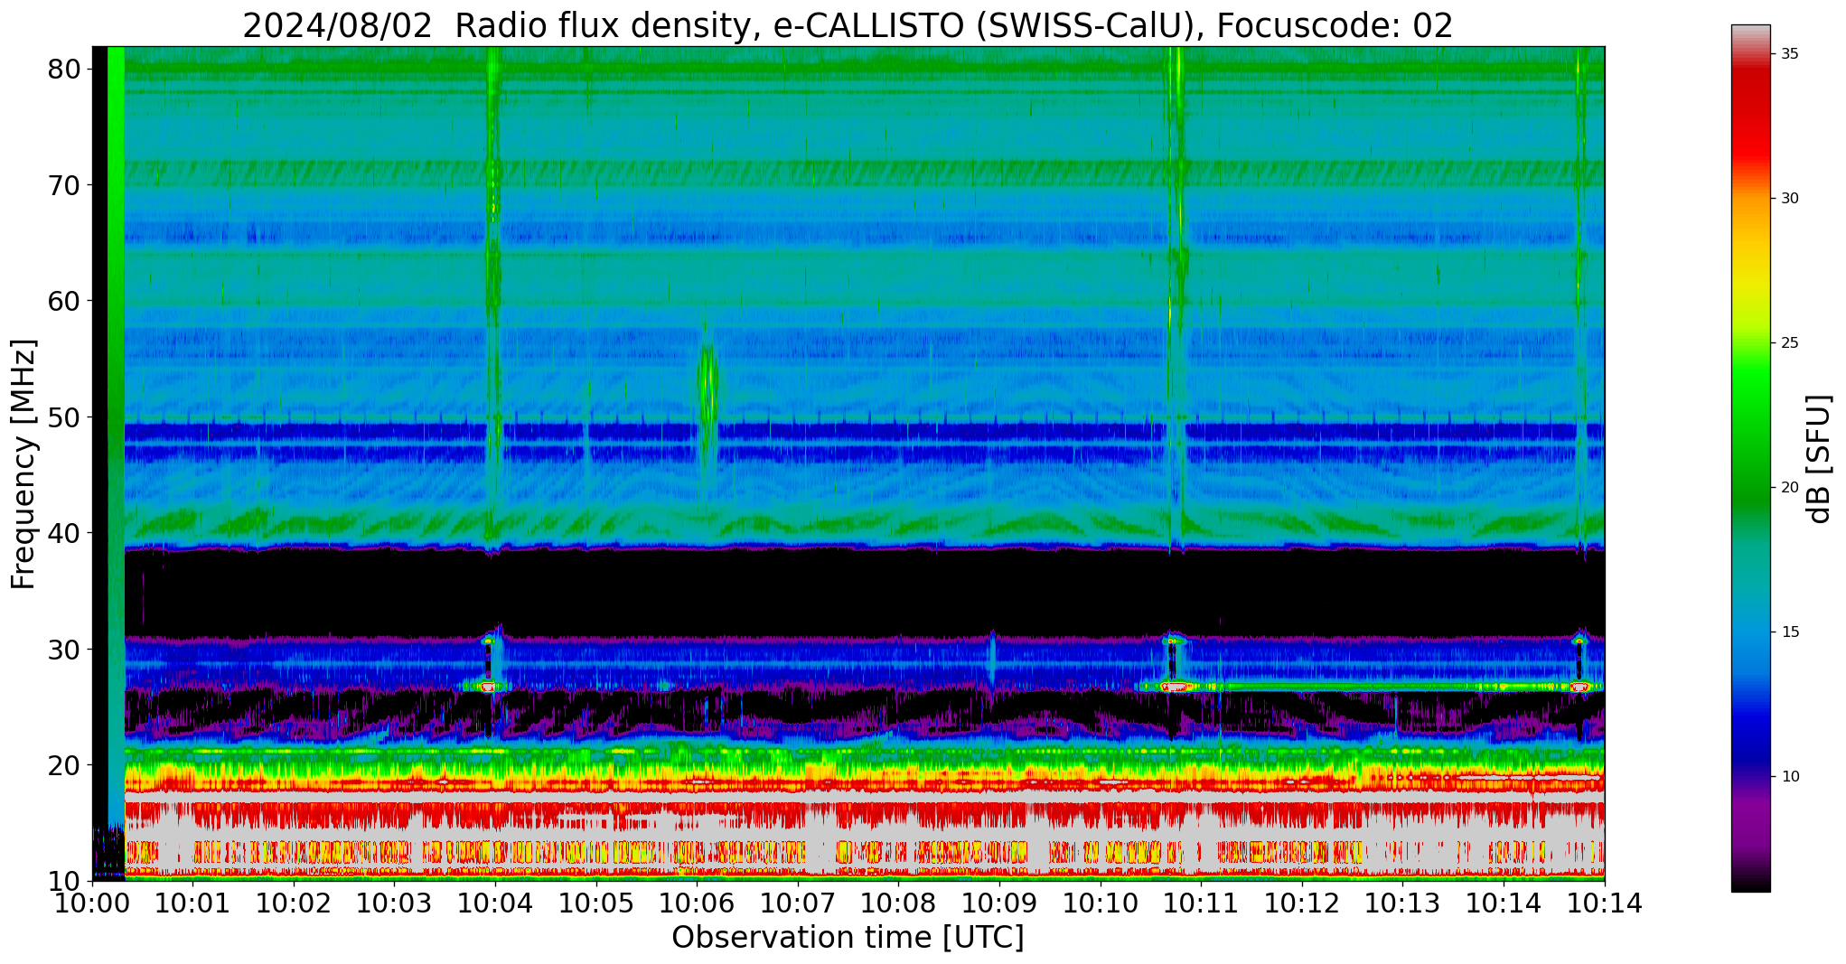
Task: Click the 10:03 time tick label
Action: [395, 903]
